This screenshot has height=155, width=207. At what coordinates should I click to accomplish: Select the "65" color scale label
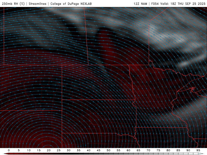click(x=138, y=150)
